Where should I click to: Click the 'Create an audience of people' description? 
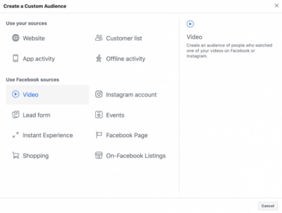(229, 51)
